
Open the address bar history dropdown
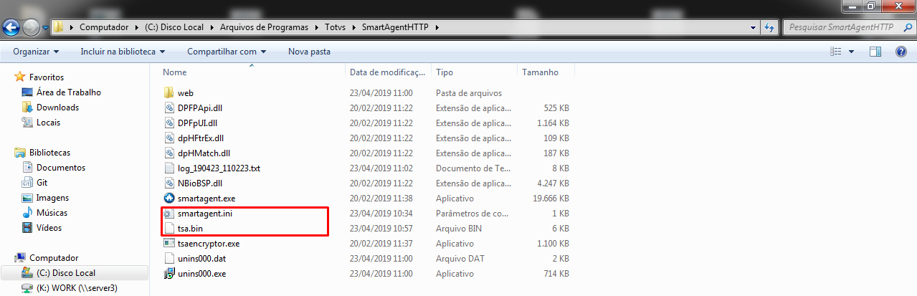point(753,27)
